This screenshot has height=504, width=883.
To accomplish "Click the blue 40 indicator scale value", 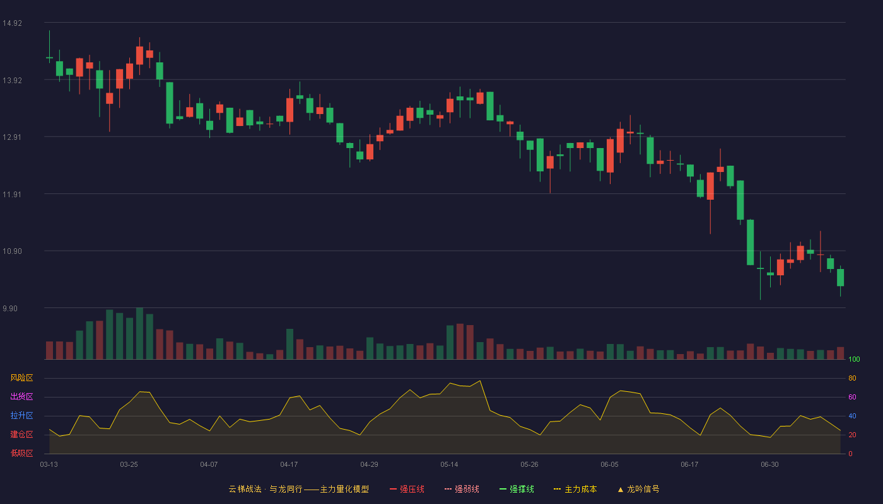I will [x=852, y=416].
